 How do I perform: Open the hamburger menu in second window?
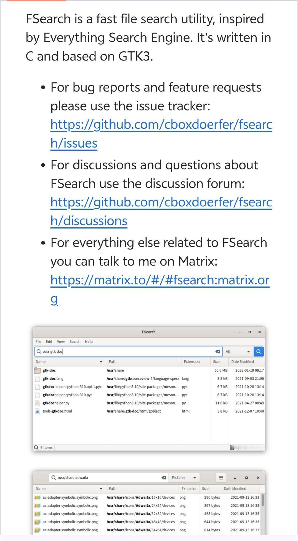[221, 477]
